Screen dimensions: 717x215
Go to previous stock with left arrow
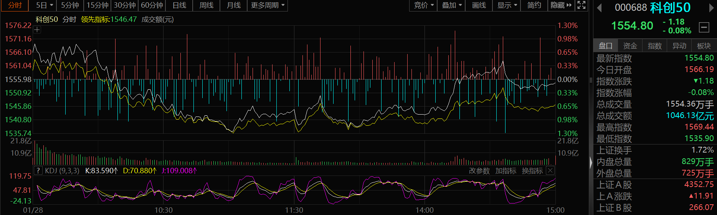pyautogui.click(x=599, y=8)
